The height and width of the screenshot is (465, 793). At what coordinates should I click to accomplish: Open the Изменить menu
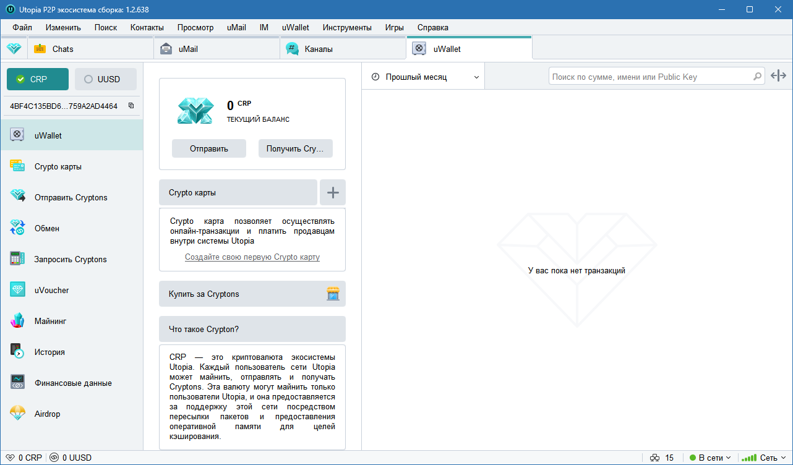pyautogui.click(x=63, y=27)
